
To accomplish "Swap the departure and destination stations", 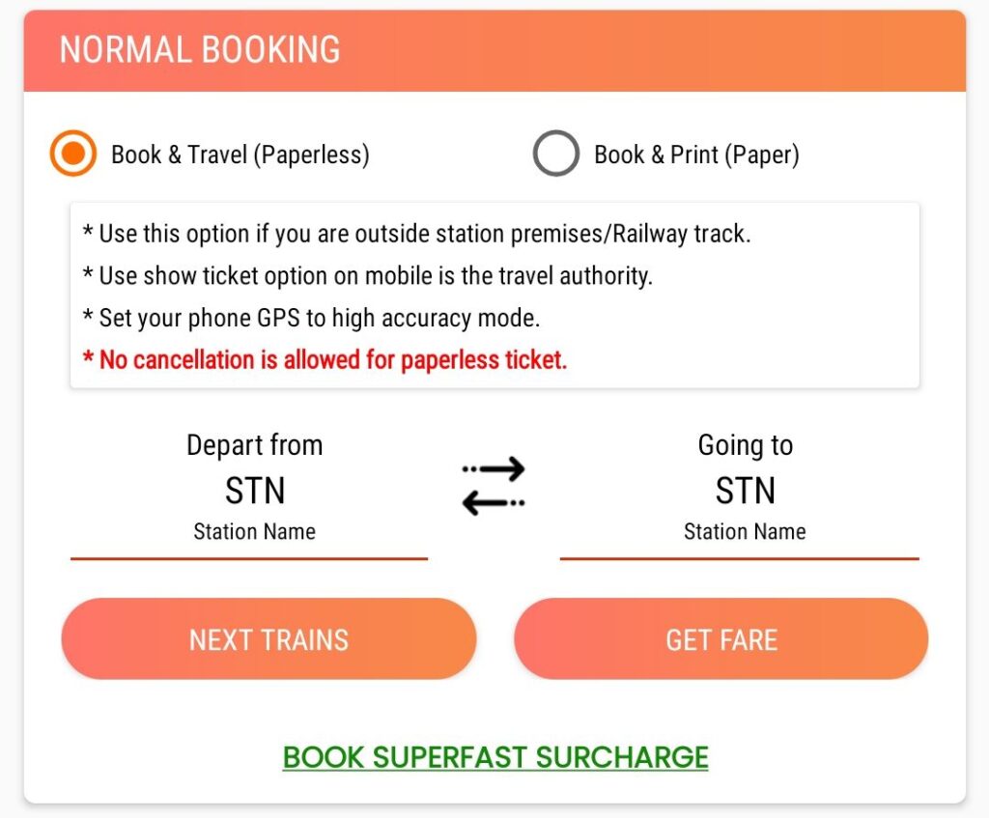I will point(494,486).
